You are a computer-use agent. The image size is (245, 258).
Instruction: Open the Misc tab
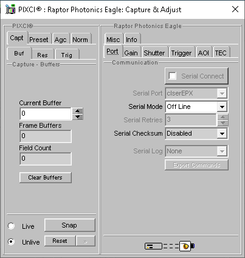(x=114, y=39)
